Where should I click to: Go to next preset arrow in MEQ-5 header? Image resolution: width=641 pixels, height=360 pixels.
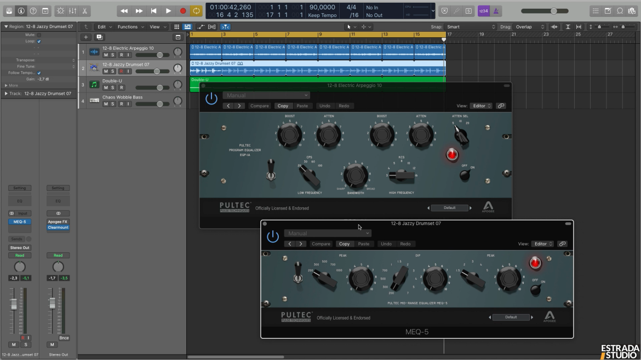pos(301,244)
